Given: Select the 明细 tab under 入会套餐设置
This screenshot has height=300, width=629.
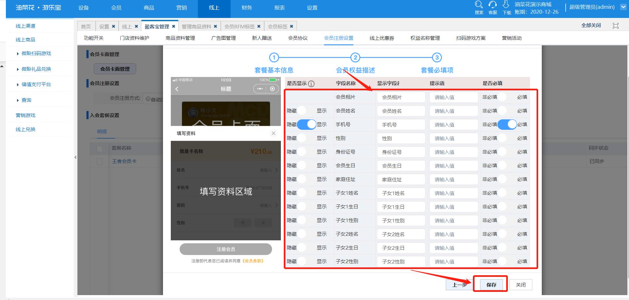Looking at the screenshot, I should click(102, 132).
